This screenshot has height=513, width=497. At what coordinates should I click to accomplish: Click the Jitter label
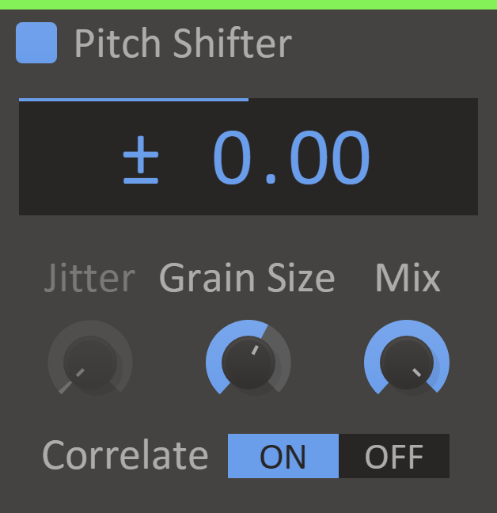pos(90,279)
